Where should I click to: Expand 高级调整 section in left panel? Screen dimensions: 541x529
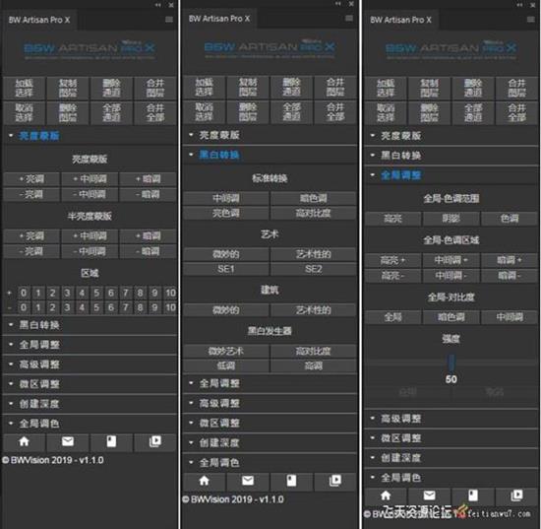click(90, 364)
